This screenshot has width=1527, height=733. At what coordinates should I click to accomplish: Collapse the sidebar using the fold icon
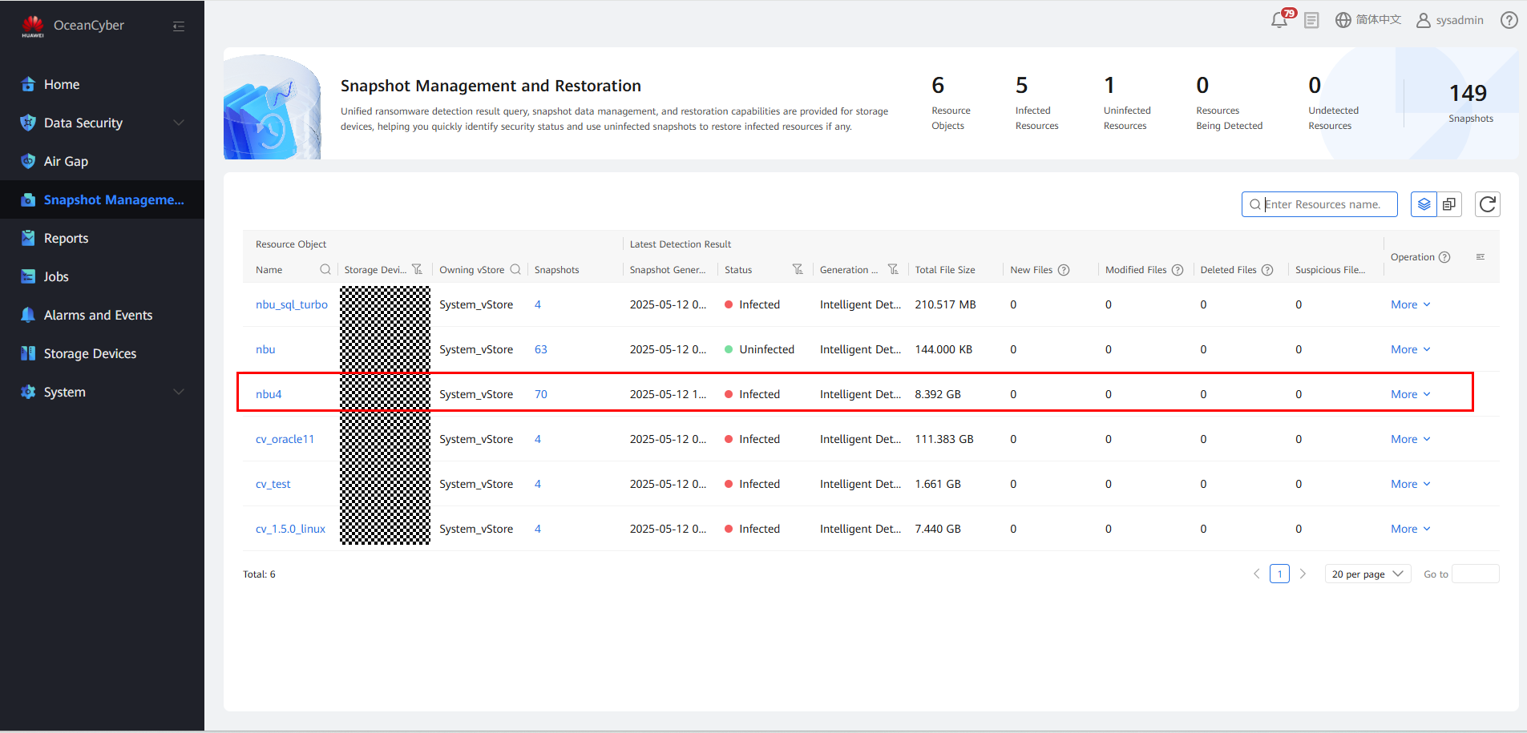(179, 26)
